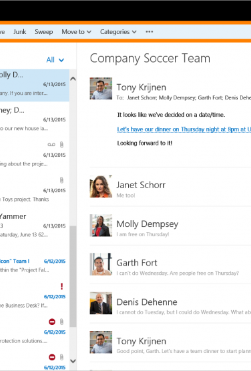Open the protection solutions message

35,332
